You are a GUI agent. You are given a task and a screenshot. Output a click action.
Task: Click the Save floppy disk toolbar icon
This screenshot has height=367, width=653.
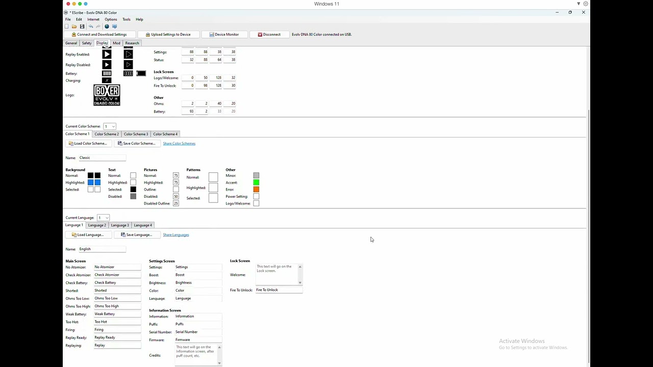pos(82,27)
